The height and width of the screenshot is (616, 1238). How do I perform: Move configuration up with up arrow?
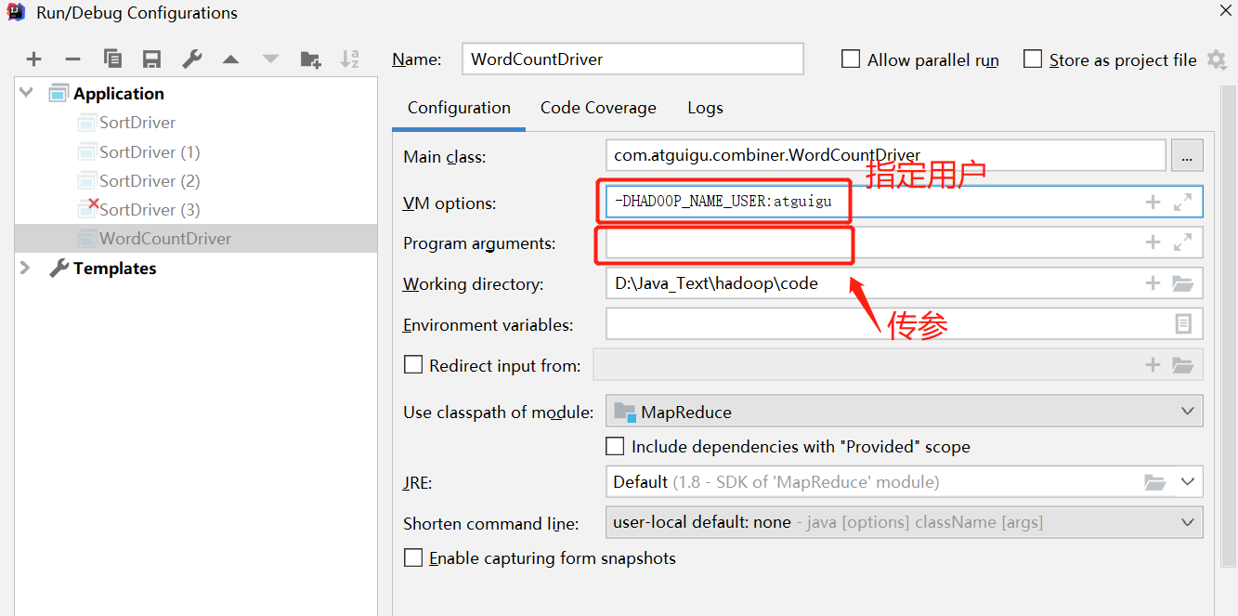pos(231,59)
